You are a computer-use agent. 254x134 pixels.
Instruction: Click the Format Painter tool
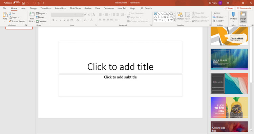pos(17,21)
